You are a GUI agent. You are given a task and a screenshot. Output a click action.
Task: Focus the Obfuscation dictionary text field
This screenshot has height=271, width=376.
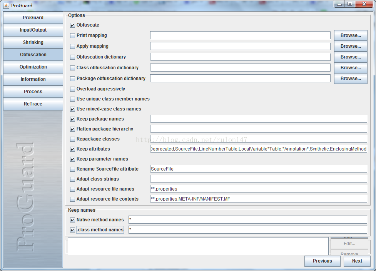click(240, 57)
